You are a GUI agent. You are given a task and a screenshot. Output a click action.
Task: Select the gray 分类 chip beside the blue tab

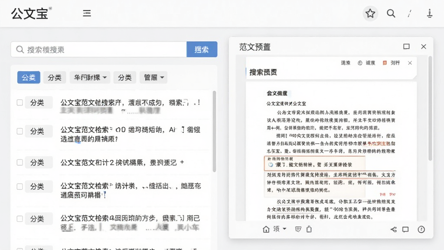(55, 77)
